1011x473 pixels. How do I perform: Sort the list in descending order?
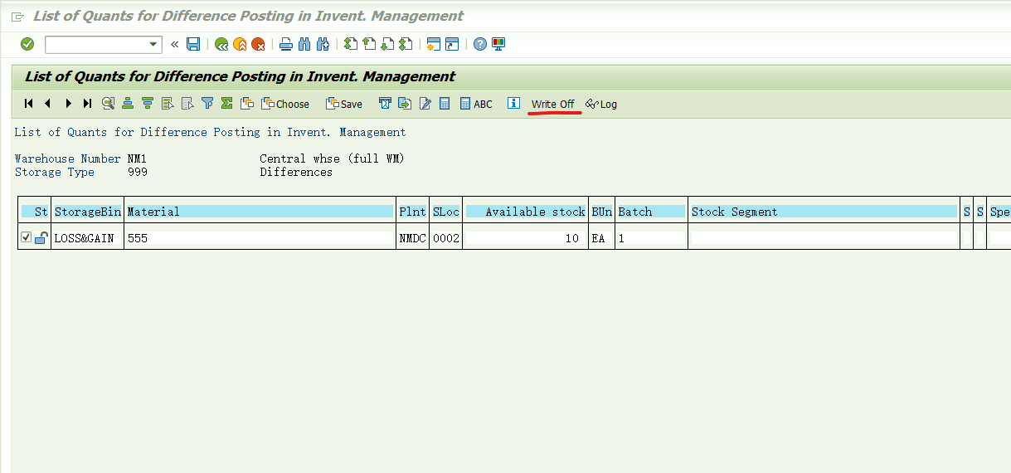coord(148,104)
